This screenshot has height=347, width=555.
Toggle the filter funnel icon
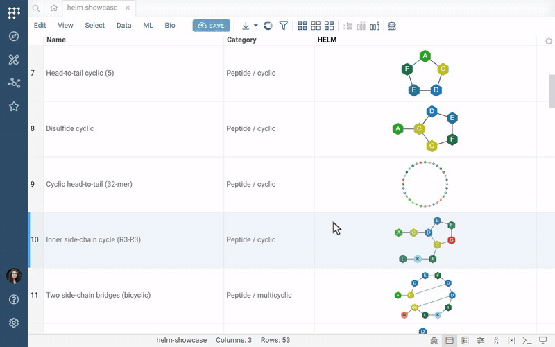pos(283,26)
